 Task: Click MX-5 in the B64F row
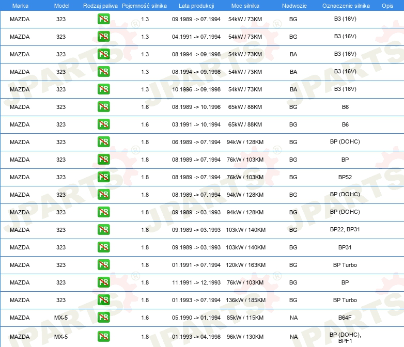pyautogui.click(x=61, y=318)
